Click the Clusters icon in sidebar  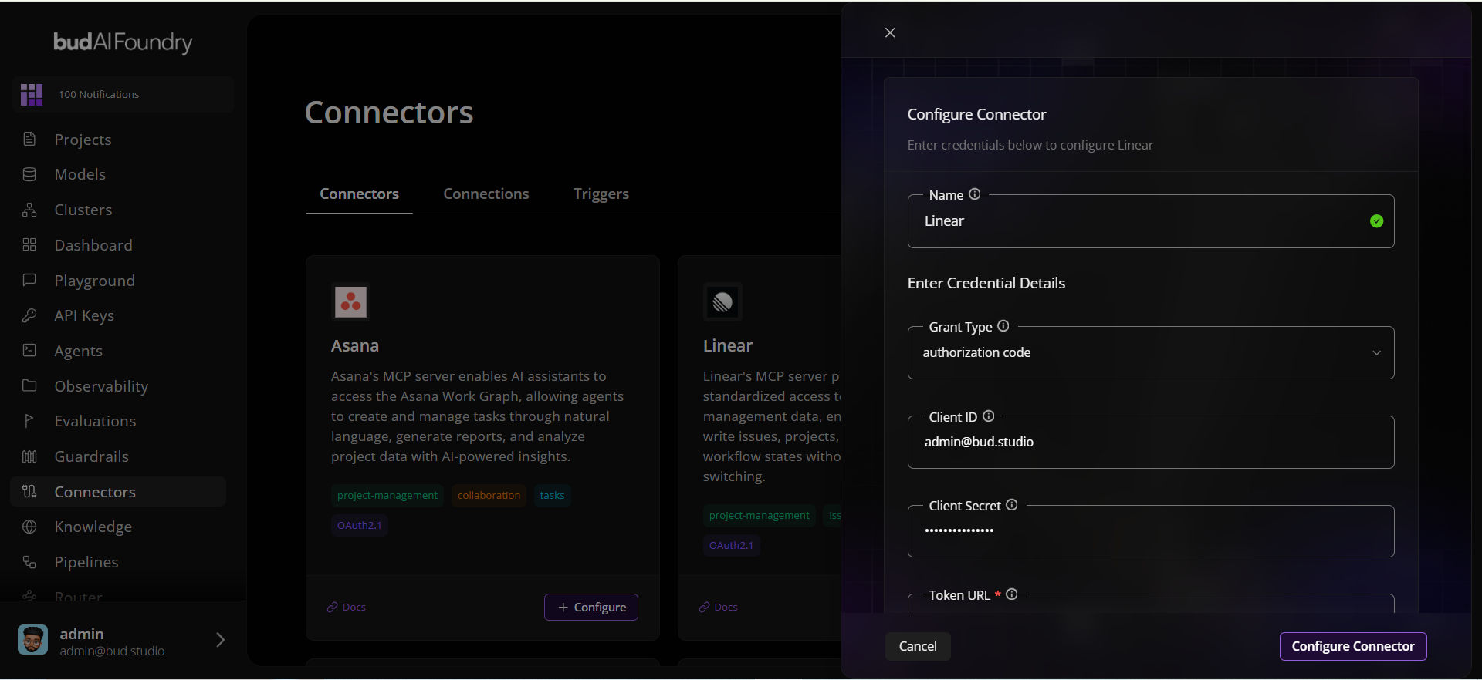[x=29, y=210]
